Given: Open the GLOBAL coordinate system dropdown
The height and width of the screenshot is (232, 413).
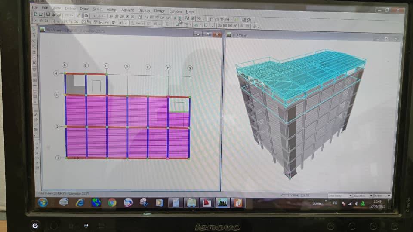Looking at the screenshot, I should [363, 196].
